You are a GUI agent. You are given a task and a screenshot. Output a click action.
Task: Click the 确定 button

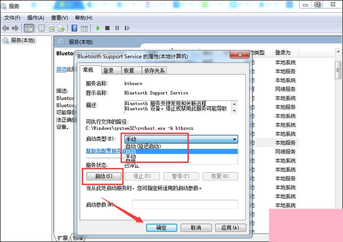click(161, 228)
